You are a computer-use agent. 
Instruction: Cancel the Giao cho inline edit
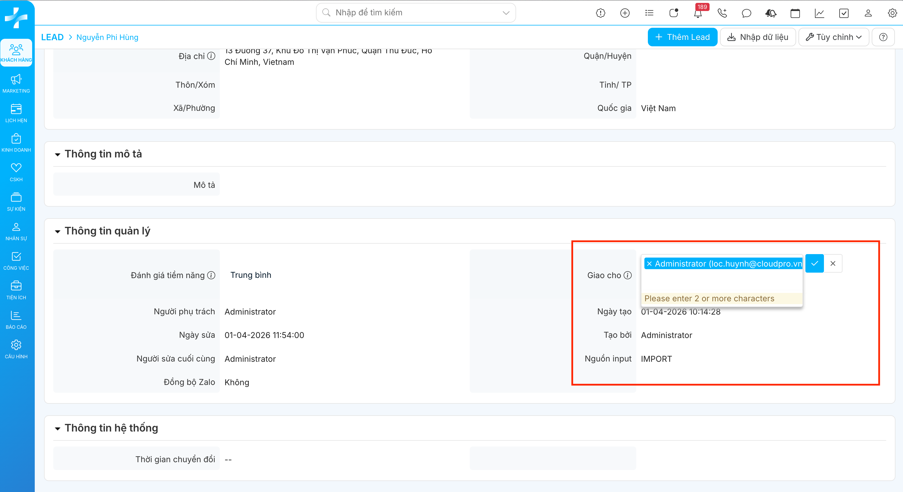[833, 264]
